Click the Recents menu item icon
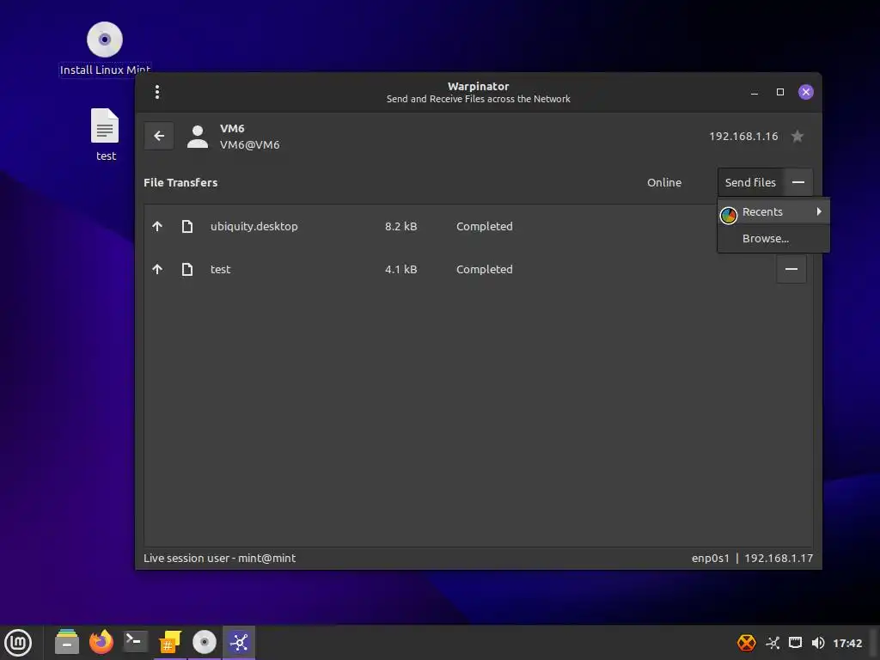Viewport: 880px width, 660px height. pos(729,215)
